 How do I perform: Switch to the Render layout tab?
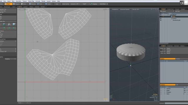coord(43,7)
